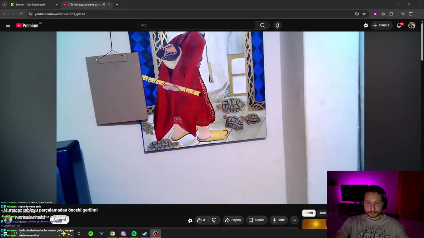Open the YouTube hamburger guide menu

click(x=8, y=25)
